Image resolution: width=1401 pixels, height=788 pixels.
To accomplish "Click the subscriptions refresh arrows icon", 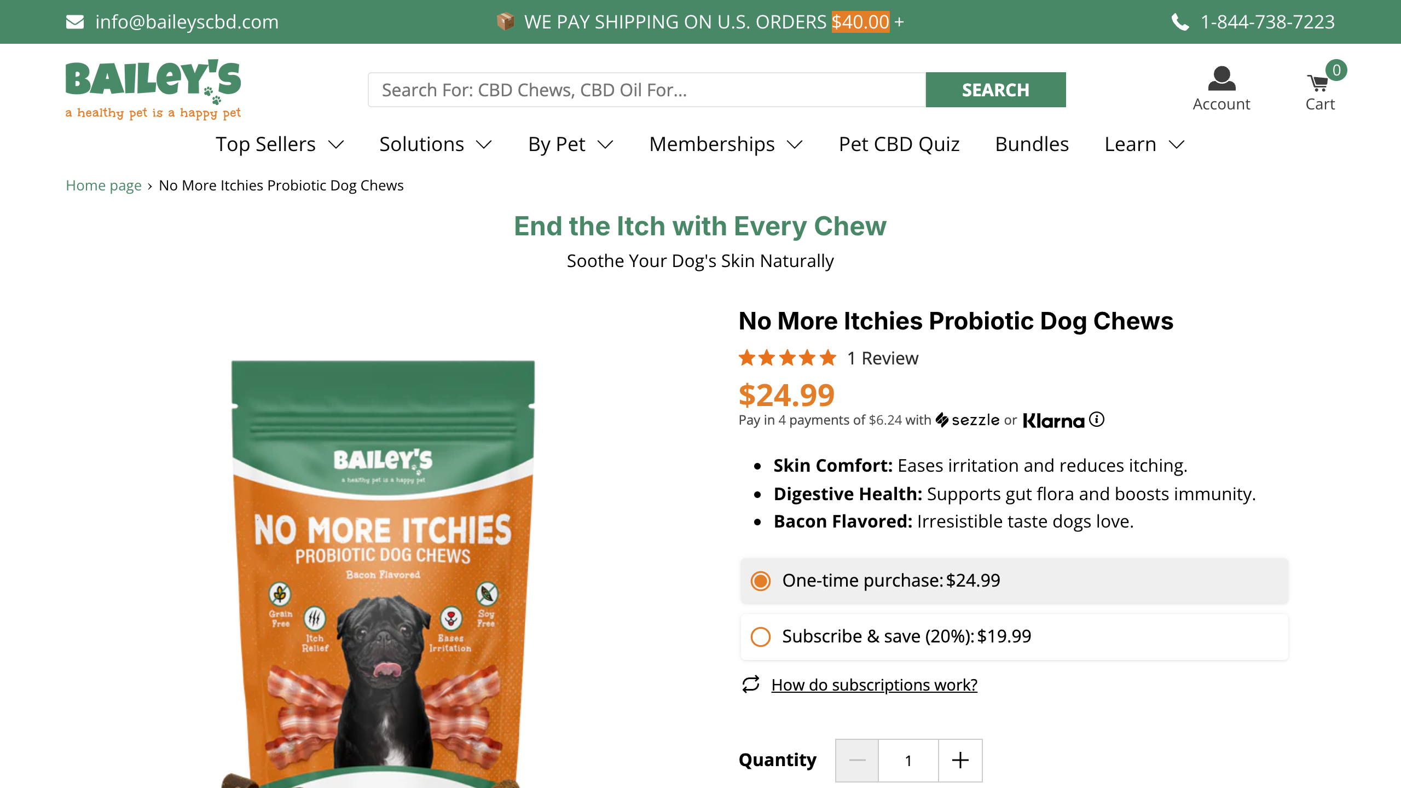I will [750, 683].
